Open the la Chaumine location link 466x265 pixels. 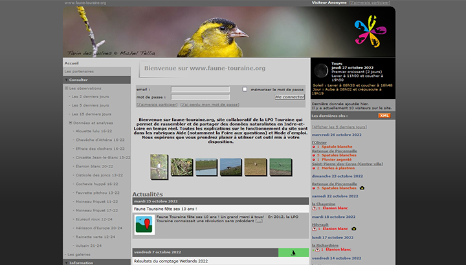(x=324, y=204)
